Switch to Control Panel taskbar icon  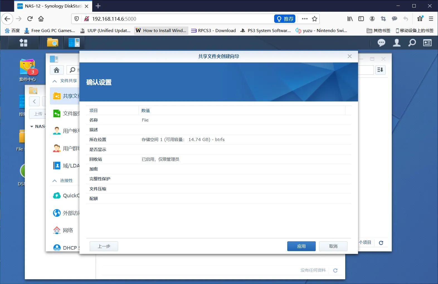click(74, 43)
